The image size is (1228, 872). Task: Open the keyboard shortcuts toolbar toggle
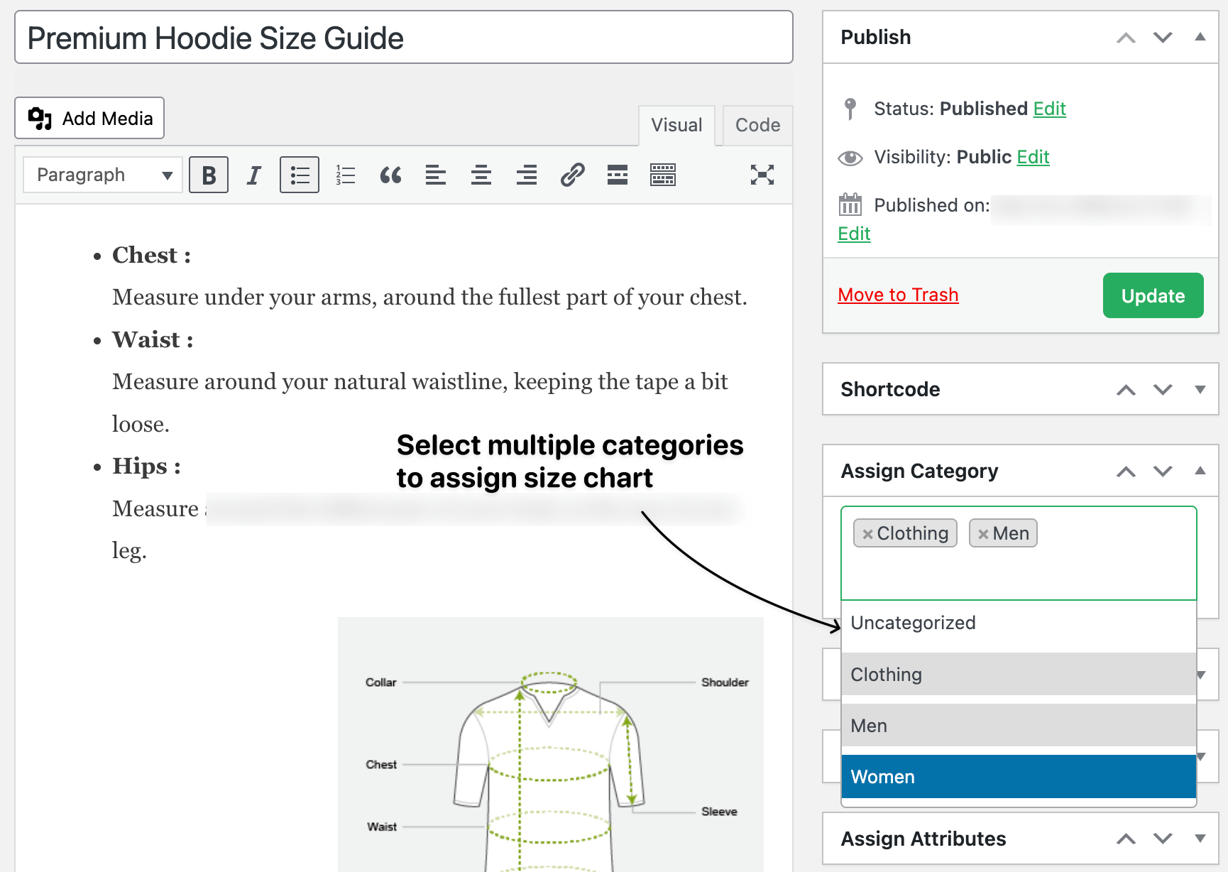pyautogui.click(x=662, y=175)
